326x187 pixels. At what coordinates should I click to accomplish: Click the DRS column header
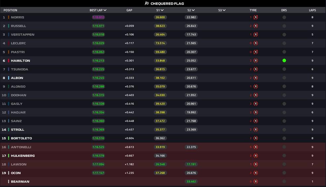[284, 10]
